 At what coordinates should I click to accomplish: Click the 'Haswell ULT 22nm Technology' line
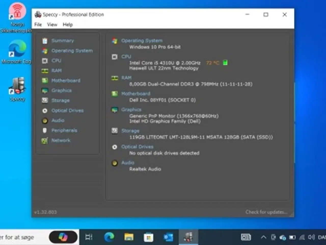[x=164, y=68]
